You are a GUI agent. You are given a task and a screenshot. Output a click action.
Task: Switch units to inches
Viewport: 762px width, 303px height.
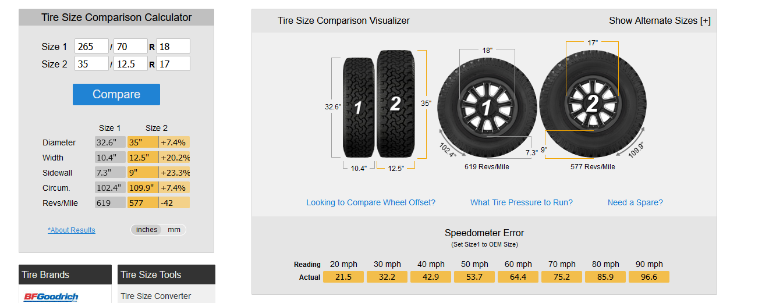click(x=147, y=230)
